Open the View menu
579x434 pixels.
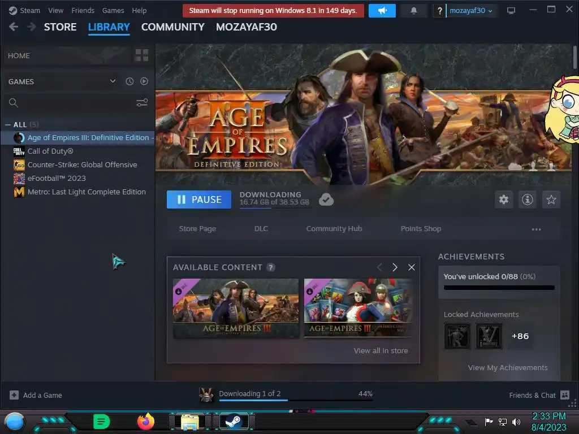tap(56, 11)
